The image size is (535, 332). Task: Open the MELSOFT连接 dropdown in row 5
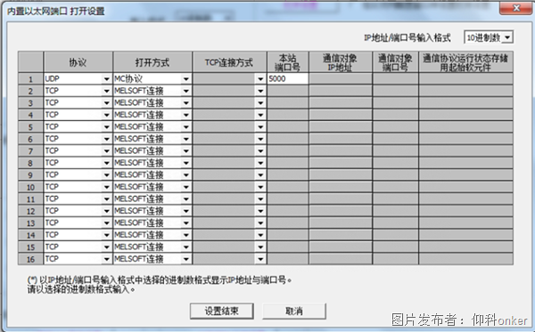click(186, 127)
